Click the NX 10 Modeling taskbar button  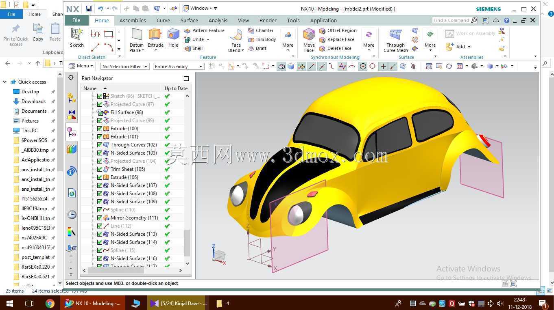93,303
